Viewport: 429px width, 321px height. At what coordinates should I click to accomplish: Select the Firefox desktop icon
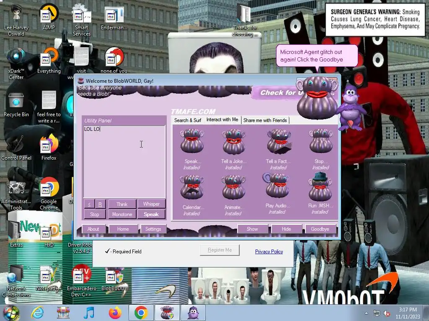(49, 148)
